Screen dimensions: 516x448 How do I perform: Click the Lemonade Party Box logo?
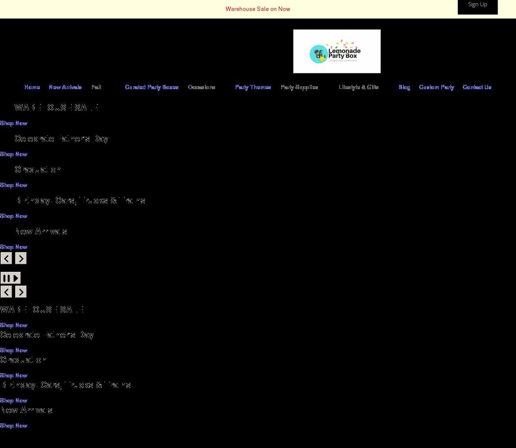click(x=337, y=51)
